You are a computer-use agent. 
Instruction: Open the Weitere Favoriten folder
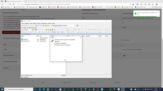coord(157,7)
